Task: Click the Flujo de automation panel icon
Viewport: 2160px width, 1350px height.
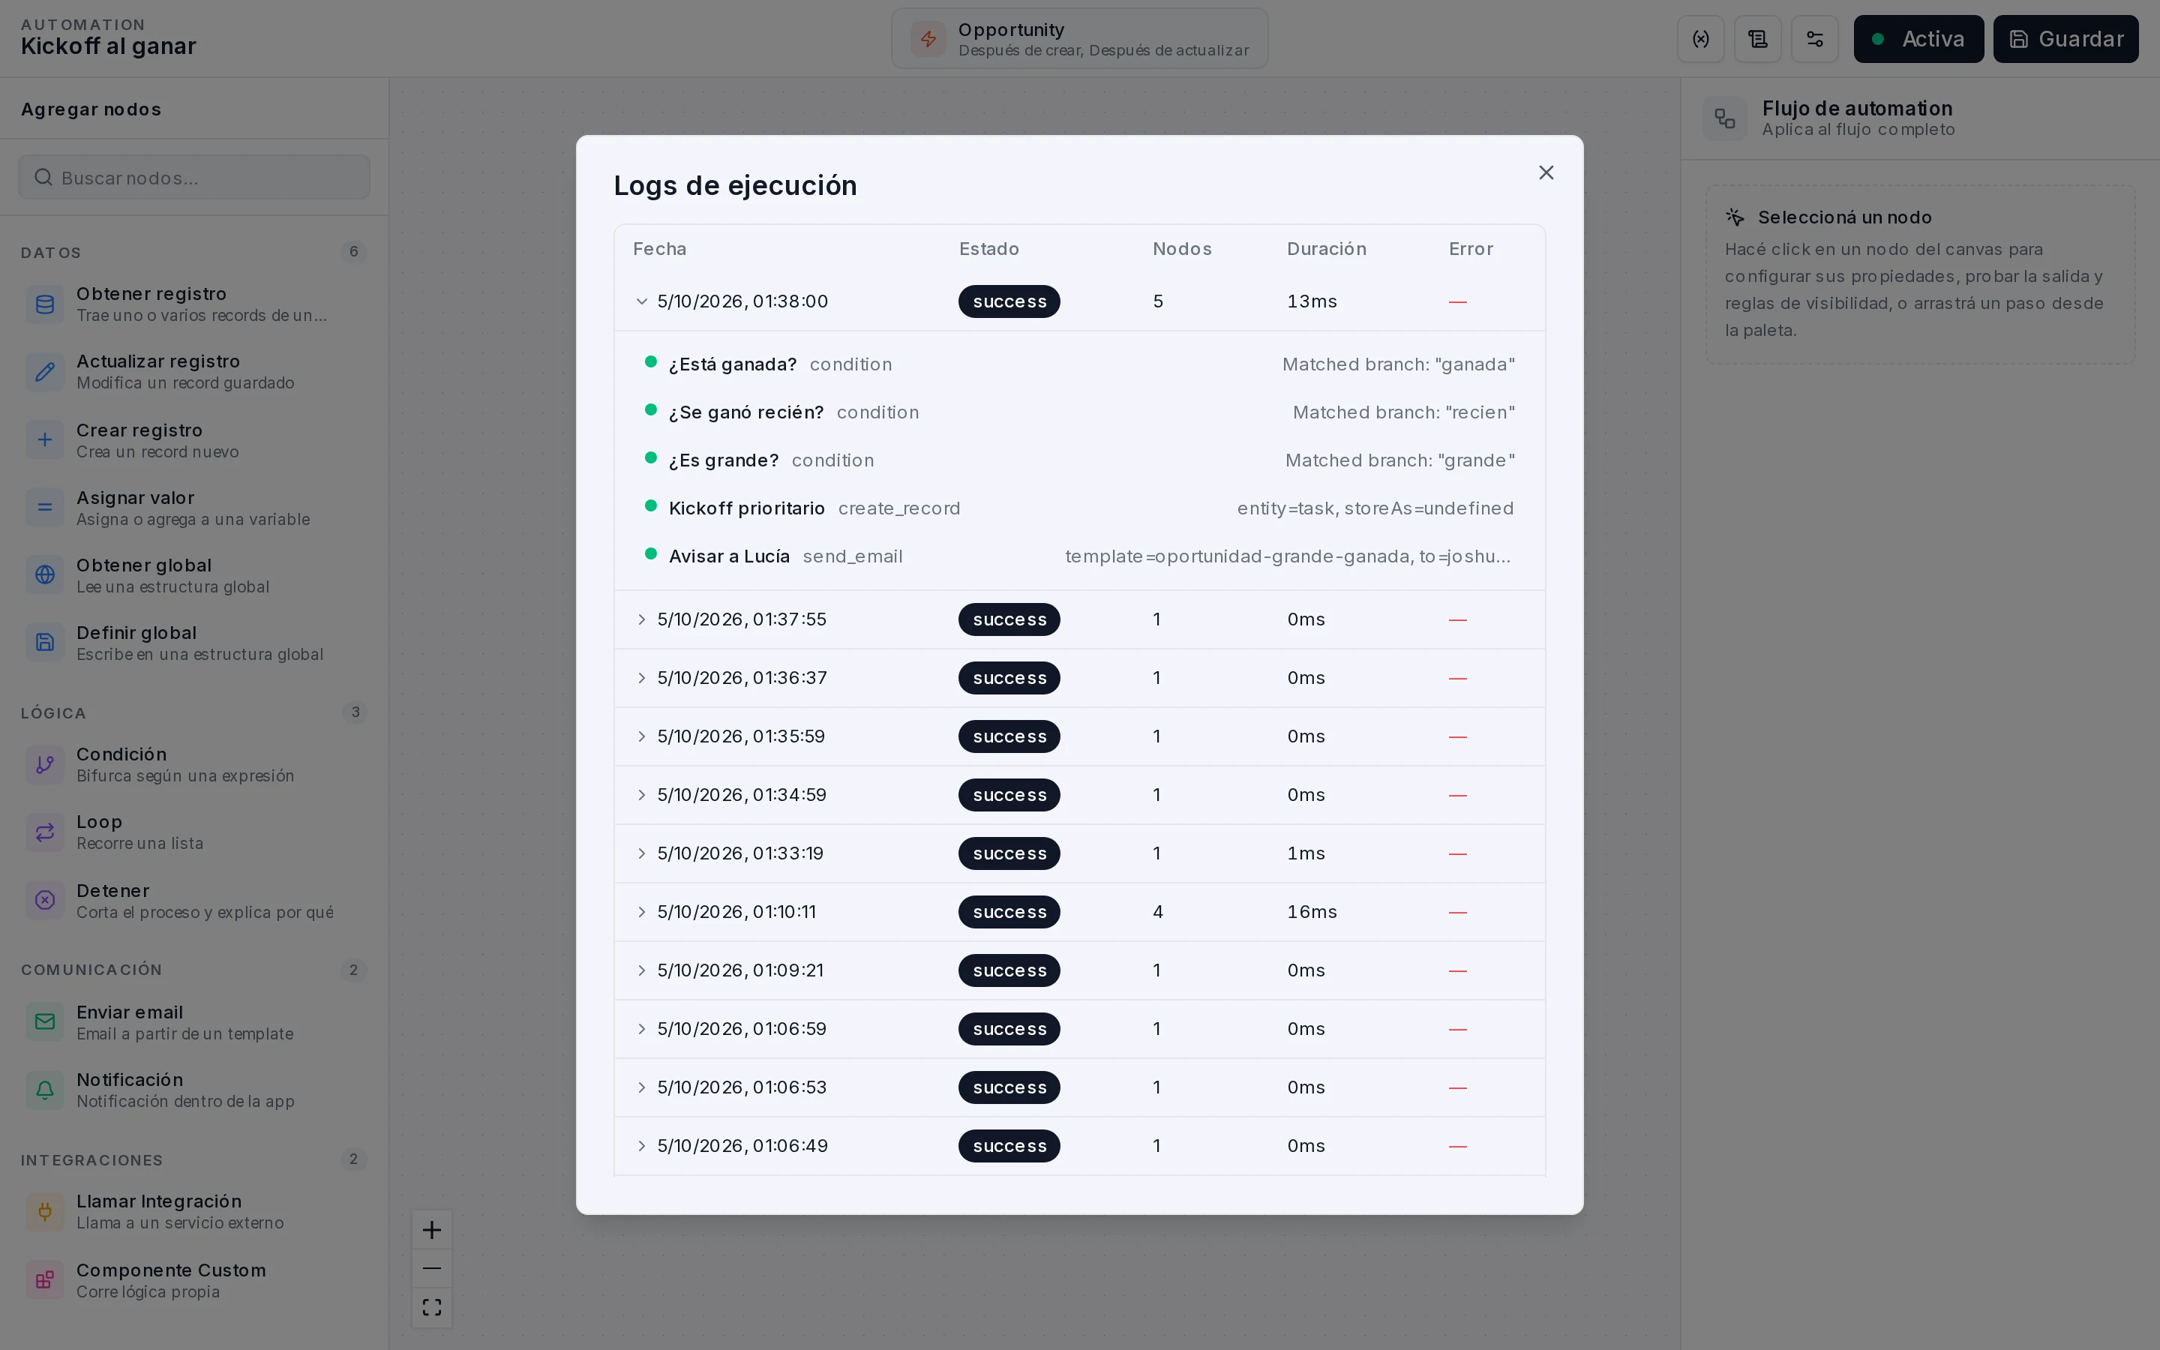Action: click(1724, 118)
